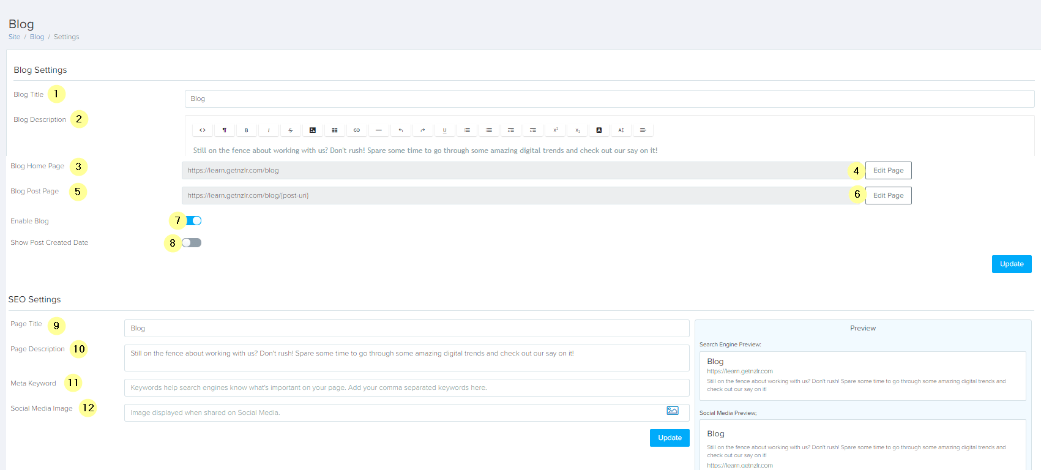Viewport: 1041px width, 470px height.
Task: Focus the SEO Page Title input
Action: click(x=407, y=328)
